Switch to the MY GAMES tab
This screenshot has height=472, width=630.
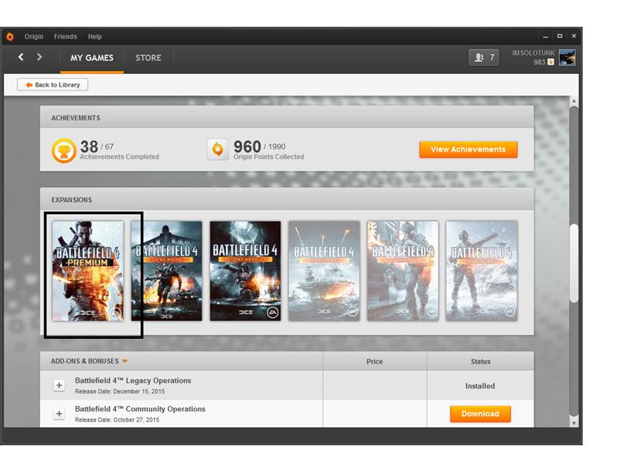92,57
